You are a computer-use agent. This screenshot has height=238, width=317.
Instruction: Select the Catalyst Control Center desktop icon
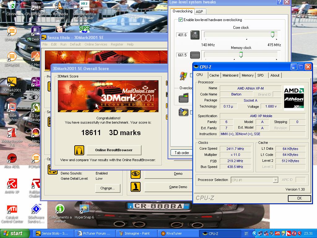pos(12,214)
